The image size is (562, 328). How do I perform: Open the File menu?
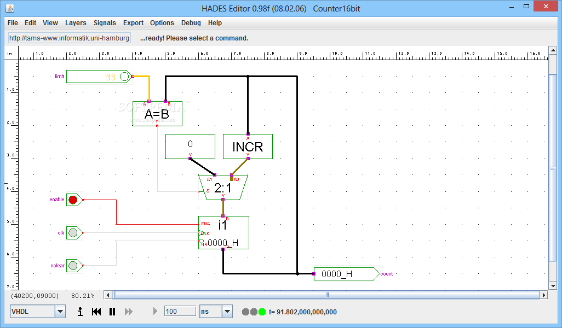pos(13,23)
